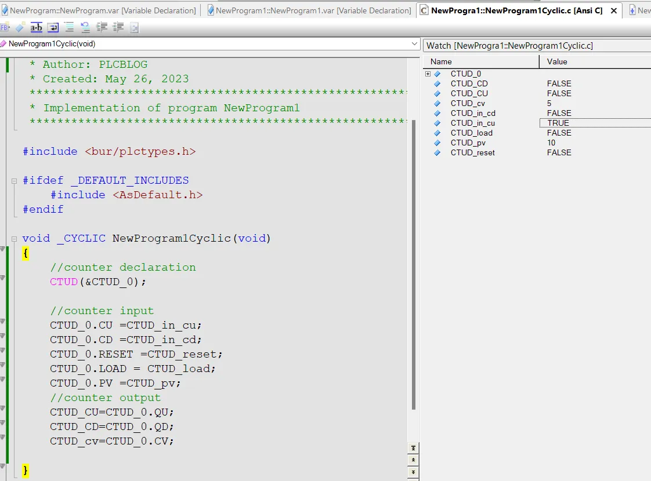The width and height of the screenshot is (651, 481).
Task: Click the diamond icon beside CTUD_in_cd
Action: (437, 113)
